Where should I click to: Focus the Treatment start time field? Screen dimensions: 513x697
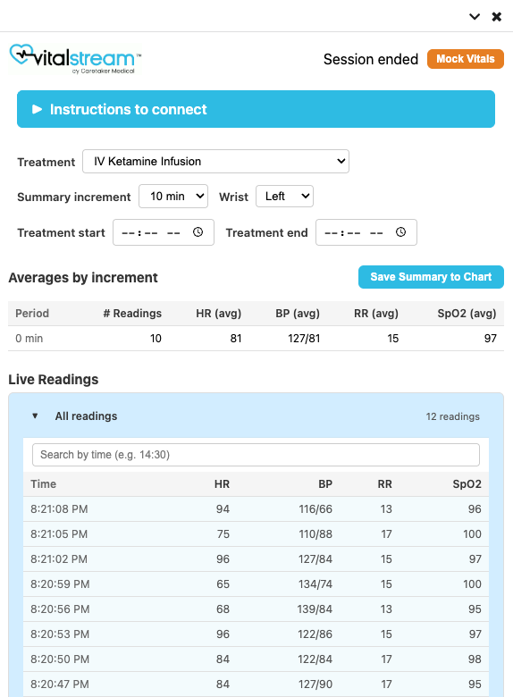(164, 232)
